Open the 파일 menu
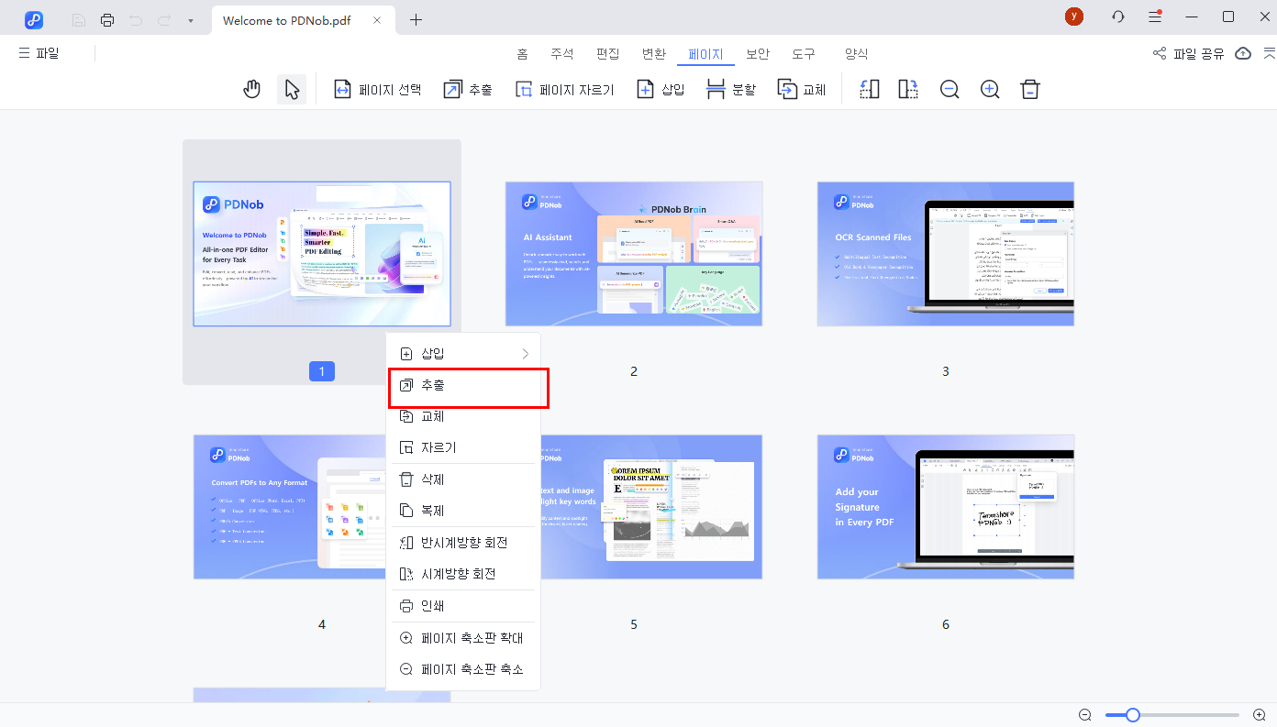 click(x=39, y=54)
